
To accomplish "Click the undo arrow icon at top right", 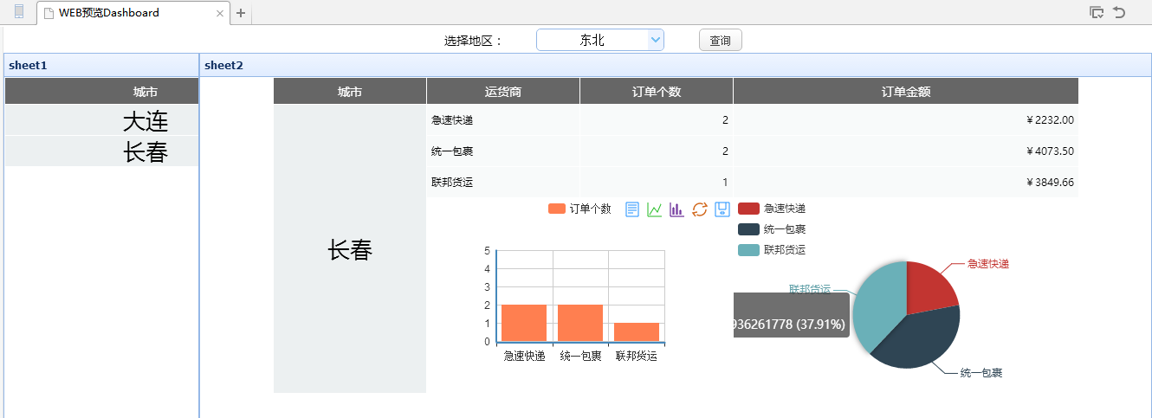I will [x=1119, y=12].
